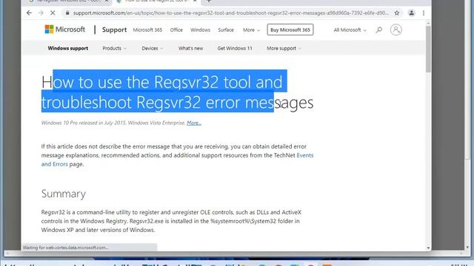Click the sign-in account circle icon
The height and width of the screenshot is (266, 474).
click(396, 30)
